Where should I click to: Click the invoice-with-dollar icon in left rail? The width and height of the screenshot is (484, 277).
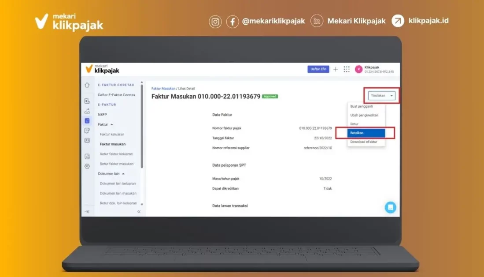[x=87, y=101]
